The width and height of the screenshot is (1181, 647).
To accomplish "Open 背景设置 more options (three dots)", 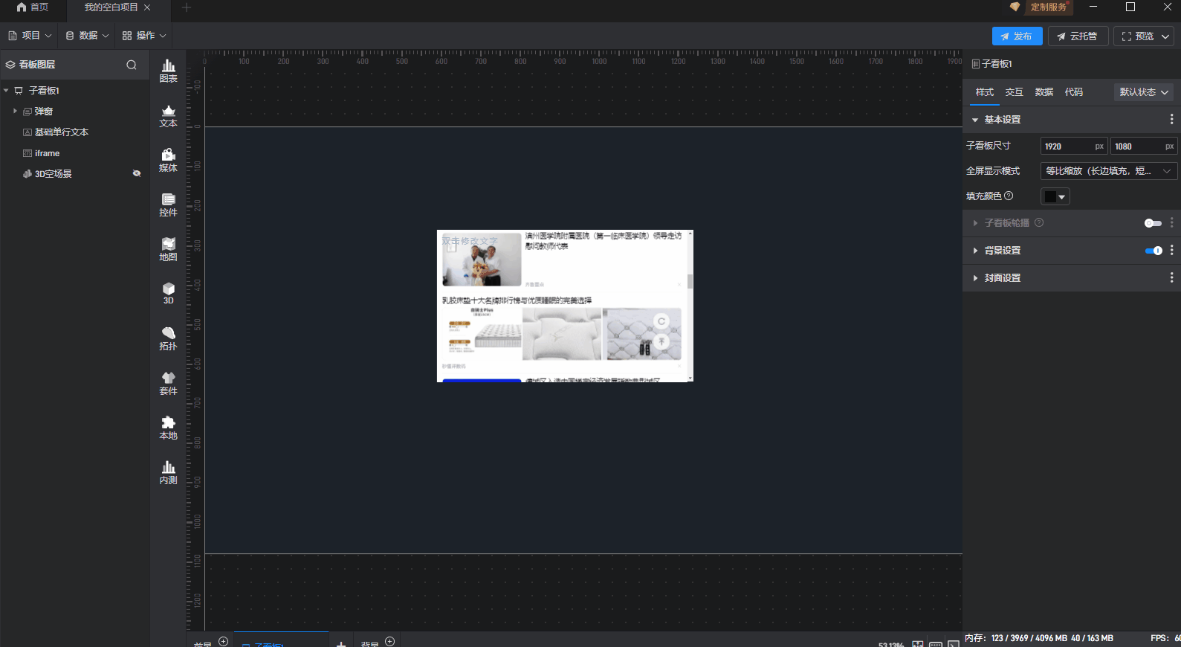I will (x=1172, y=250).
